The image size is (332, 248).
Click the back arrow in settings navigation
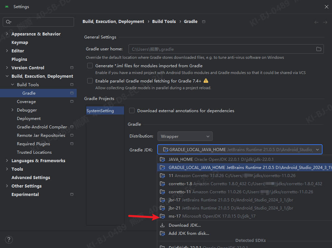click(x=316, y=22)
